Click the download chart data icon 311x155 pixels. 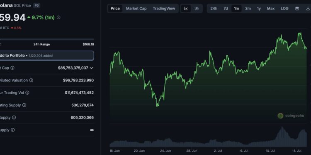coord(308,9)
